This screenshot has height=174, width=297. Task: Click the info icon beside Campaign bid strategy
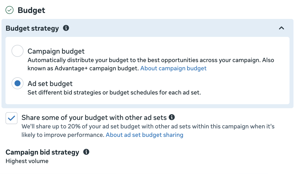tap(86, 152)
